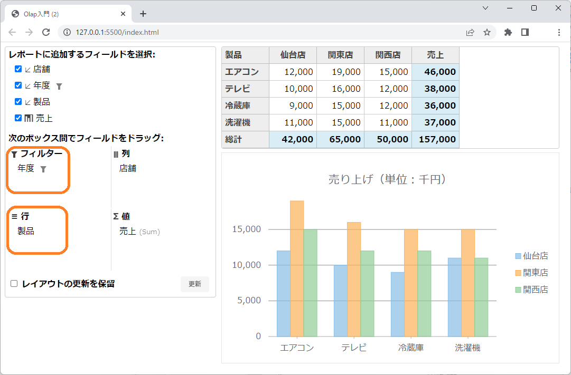
Task: Select 店舗 field in the 列 box
Action: point(127,168)
